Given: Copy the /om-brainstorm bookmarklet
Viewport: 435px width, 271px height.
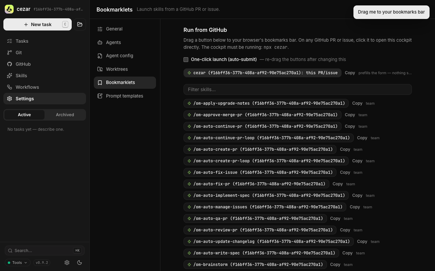Looking at the screenshot, I should pyautogui.click(x=335, y=265).
